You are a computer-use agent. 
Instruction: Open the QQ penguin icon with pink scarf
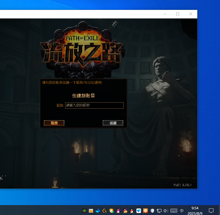tap(118, 211)
